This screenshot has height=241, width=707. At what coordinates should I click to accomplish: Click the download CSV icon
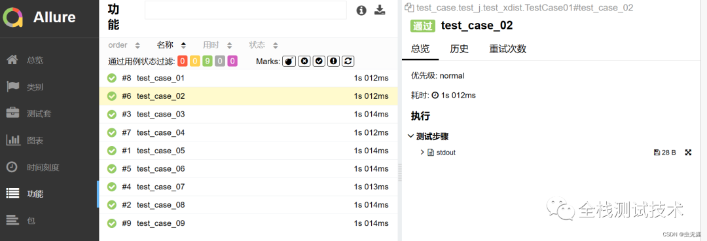pos(380,10)
